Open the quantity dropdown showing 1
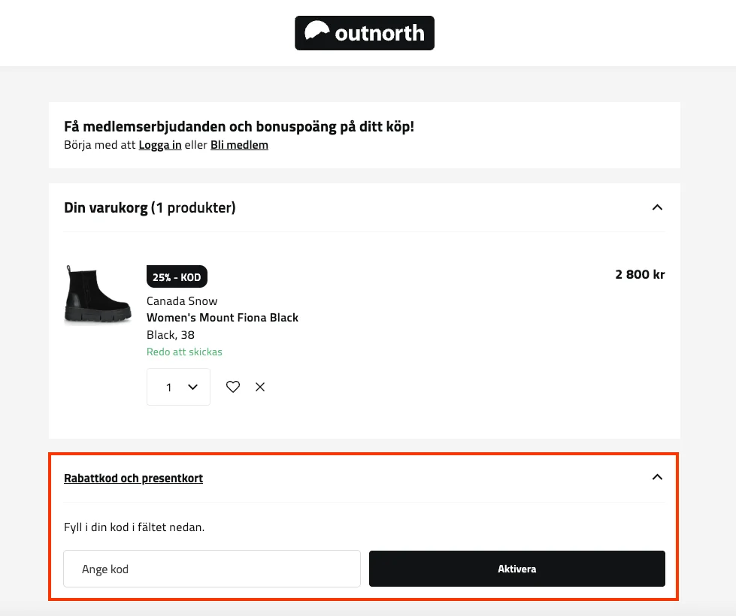This screenshot has width=736, height=616. coord(178,387)
